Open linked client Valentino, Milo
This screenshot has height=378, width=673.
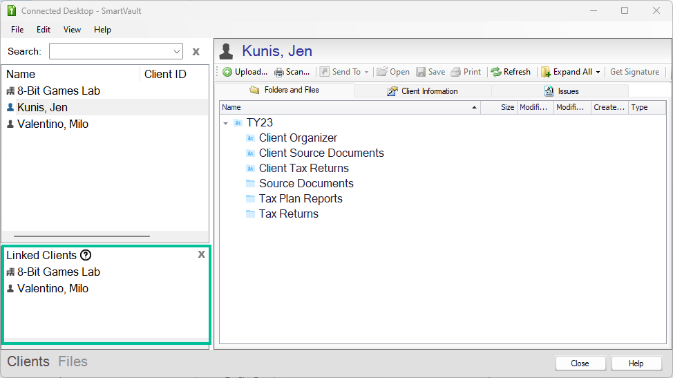pyautogui.click(x=53, y=288)
